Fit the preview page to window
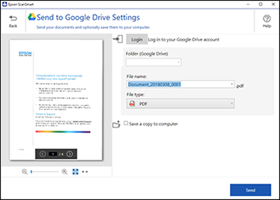Image resolution: width=280 pixels, height=200 pixels. coord(75,172)
